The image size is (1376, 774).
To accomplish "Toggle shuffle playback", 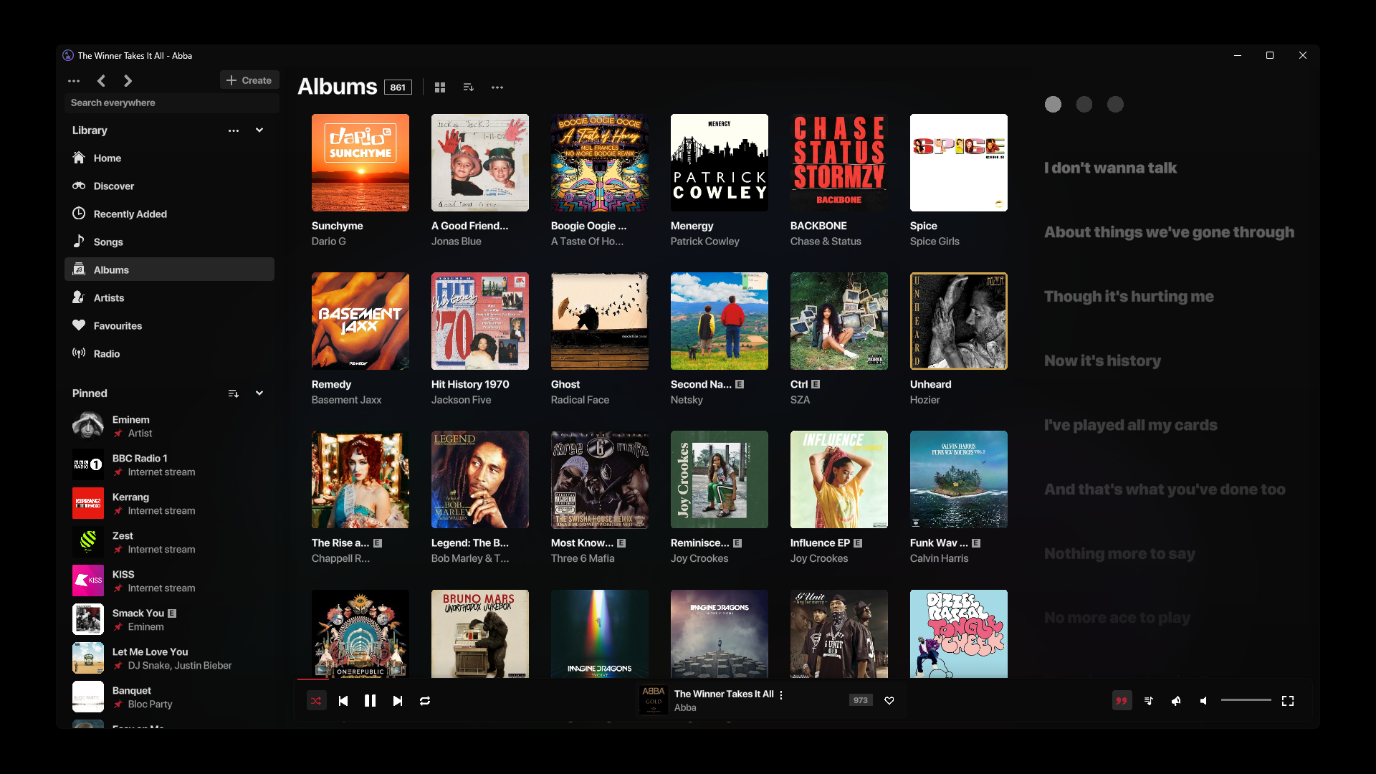I will pyautogui.click(x=316, y=701).
